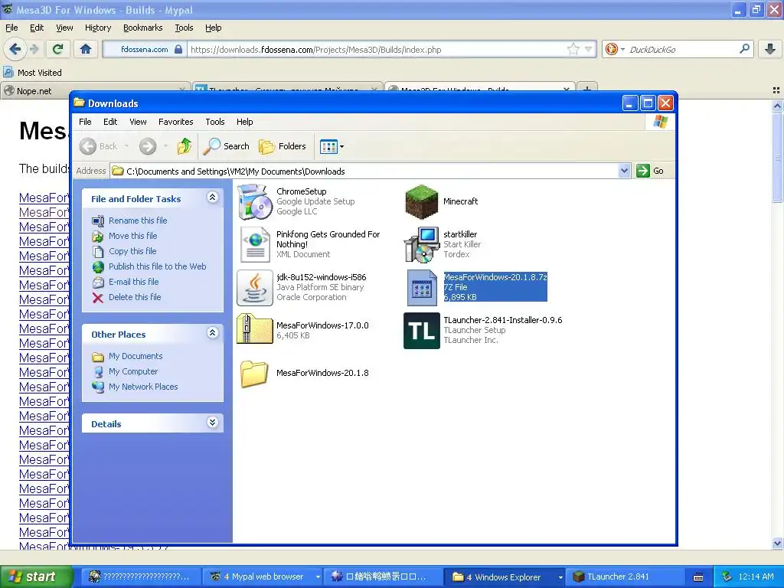Click Delete this file

point(135,298)
